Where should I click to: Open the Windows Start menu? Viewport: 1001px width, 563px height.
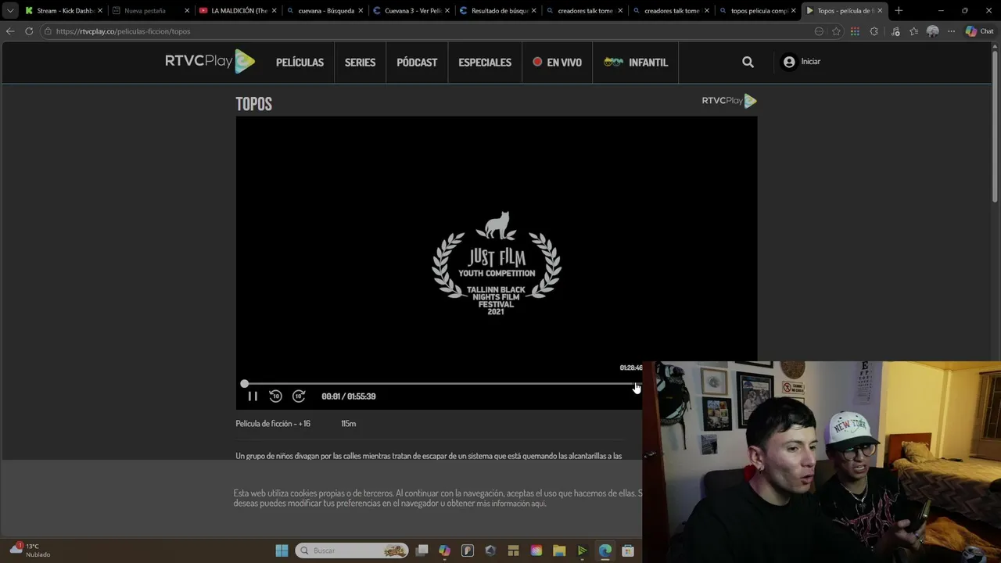point(282,550)
